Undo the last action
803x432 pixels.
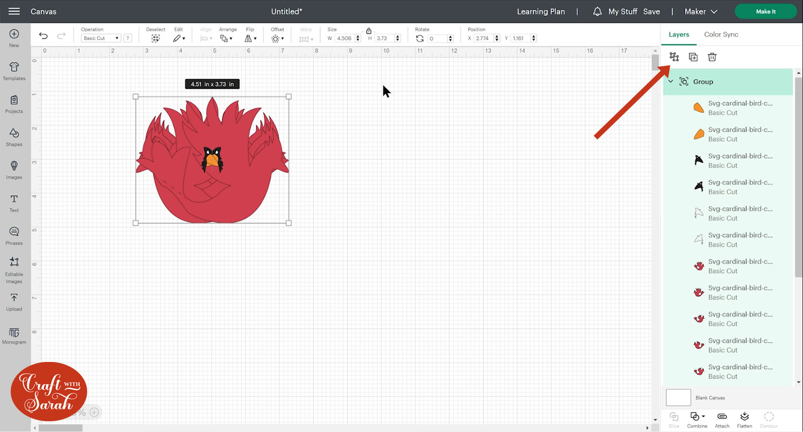point(43,36)
